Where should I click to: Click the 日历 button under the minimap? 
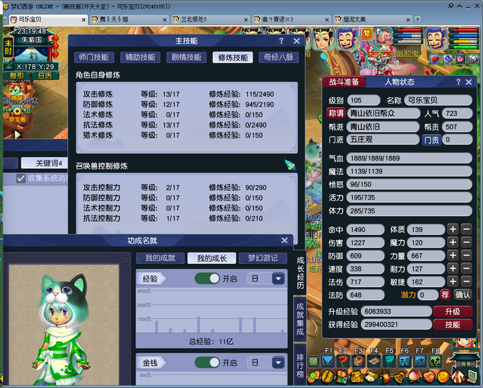coord(45,76)
